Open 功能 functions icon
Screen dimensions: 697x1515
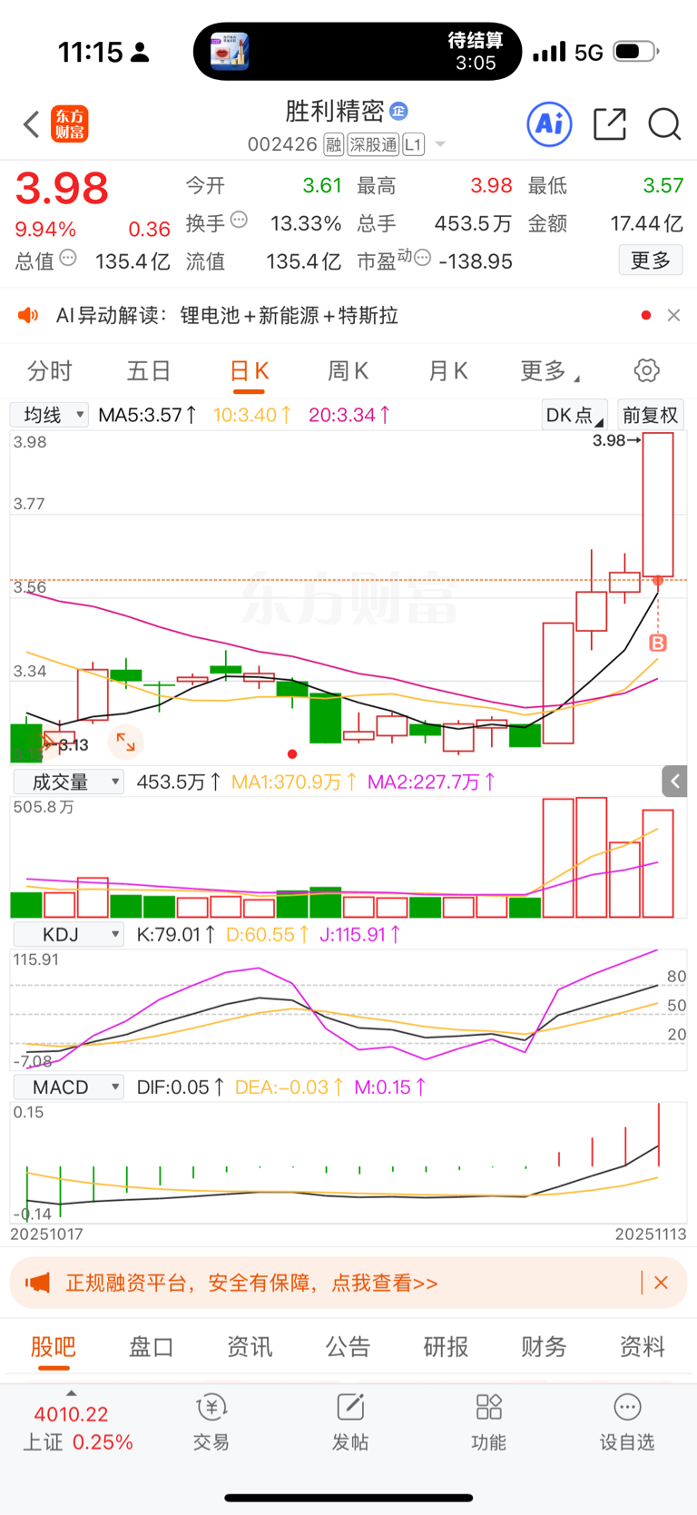(x=489, y=1422)
